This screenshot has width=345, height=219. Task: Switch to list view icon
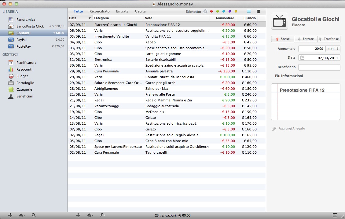coord(249,11)
